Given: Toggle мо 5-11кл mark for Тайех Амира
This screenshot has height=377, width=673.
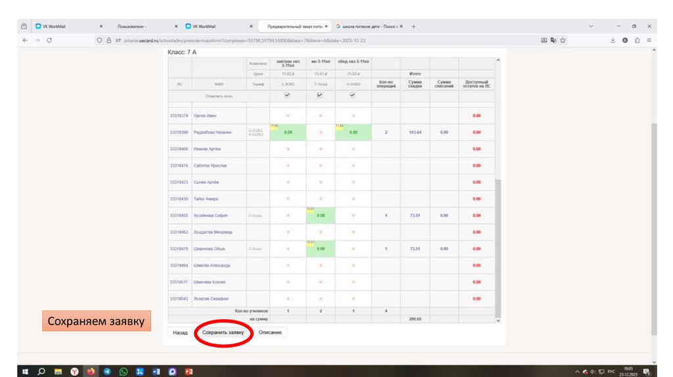Looking at the screenshot, I should [321, 199].
